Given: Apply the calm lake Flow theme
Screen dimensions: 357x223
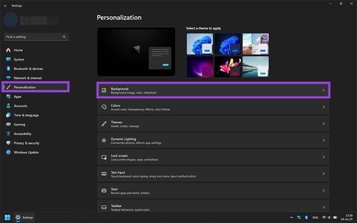Looking at the screenshot, I should 256,66.
